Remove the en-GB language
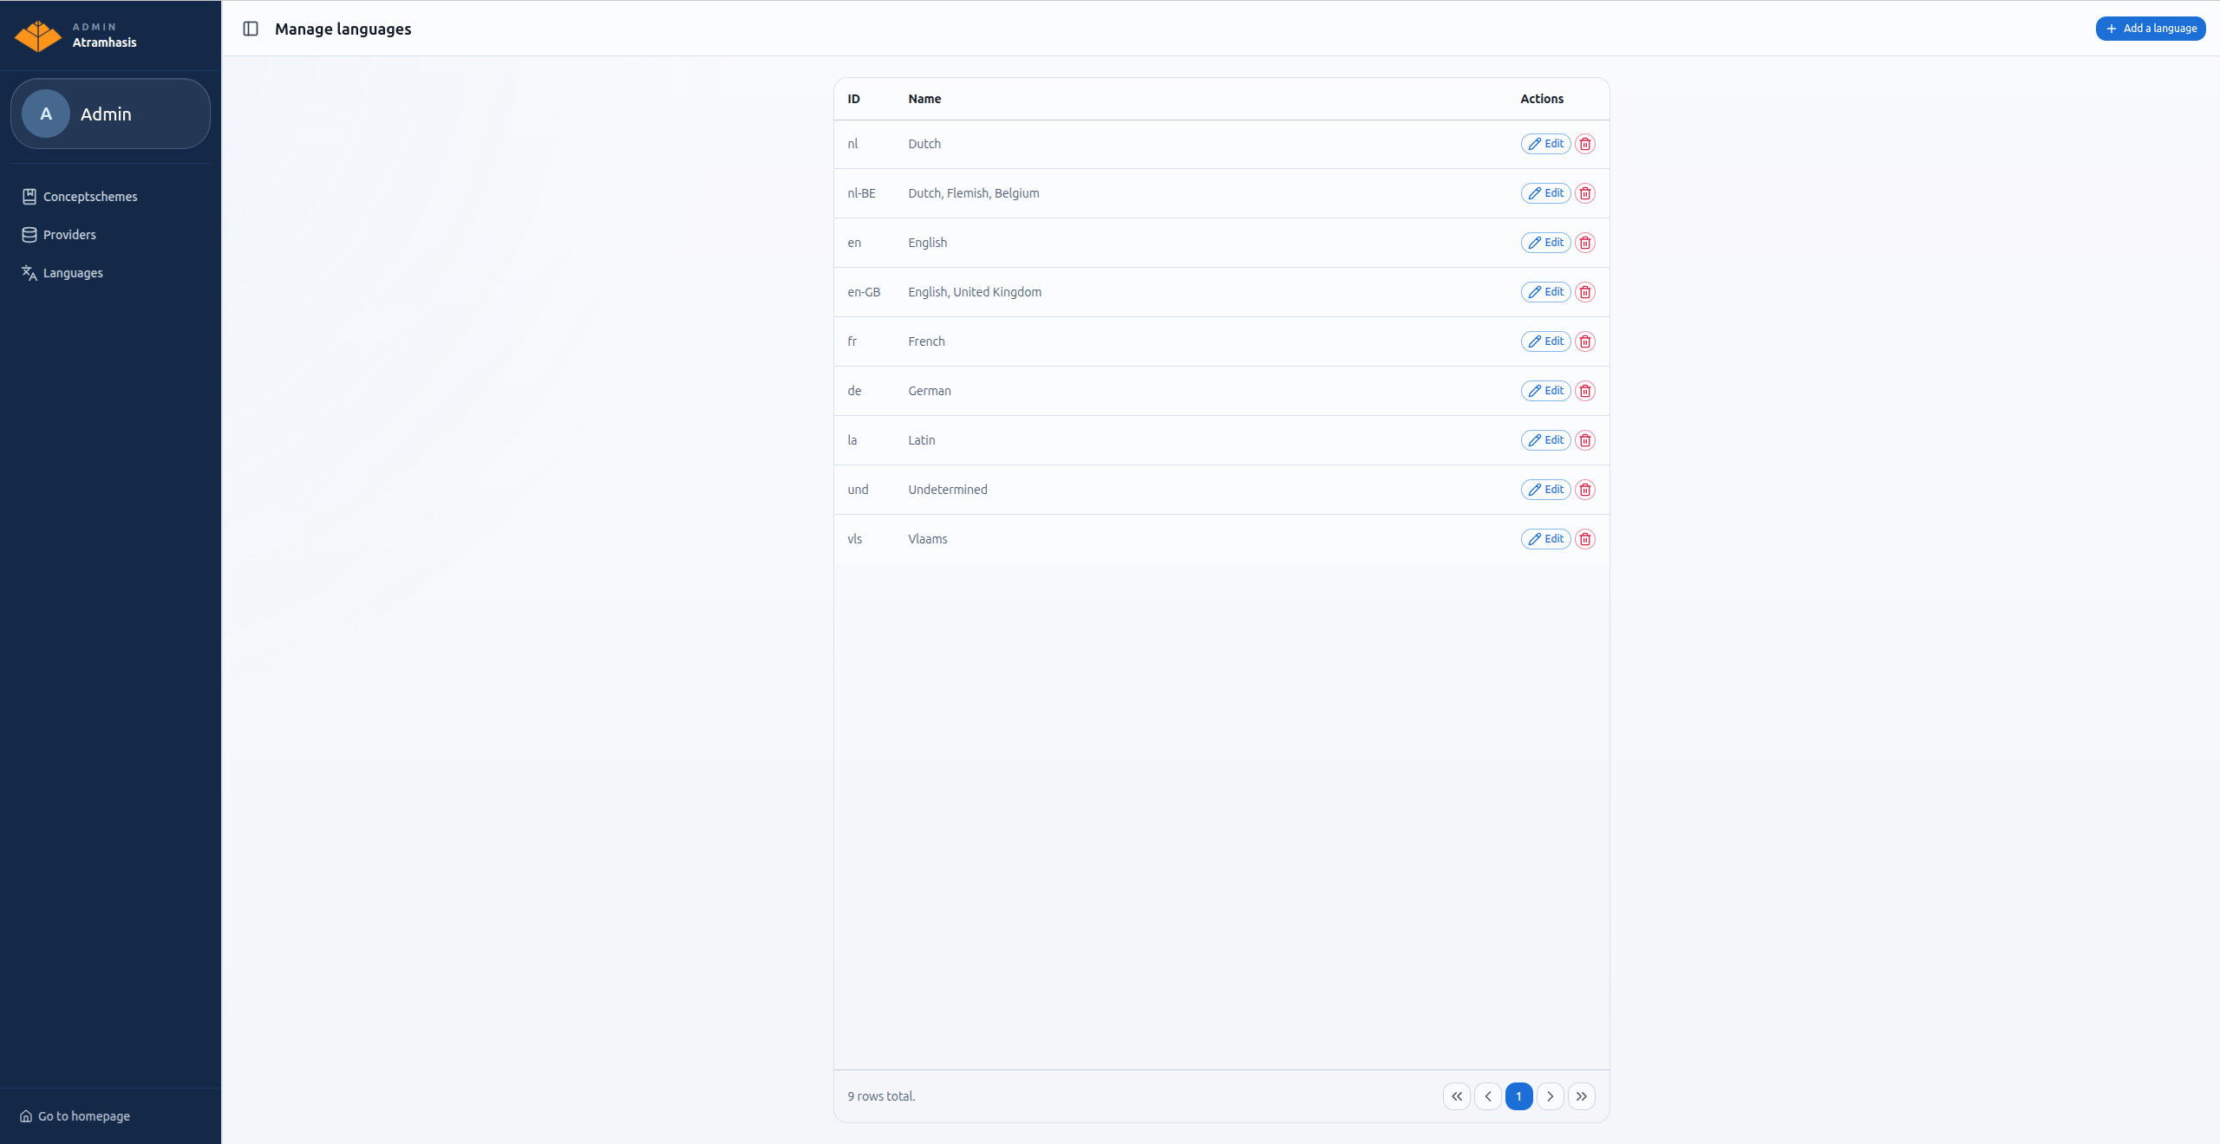Viewport: 2220px width, 1144px height. 1584,292
